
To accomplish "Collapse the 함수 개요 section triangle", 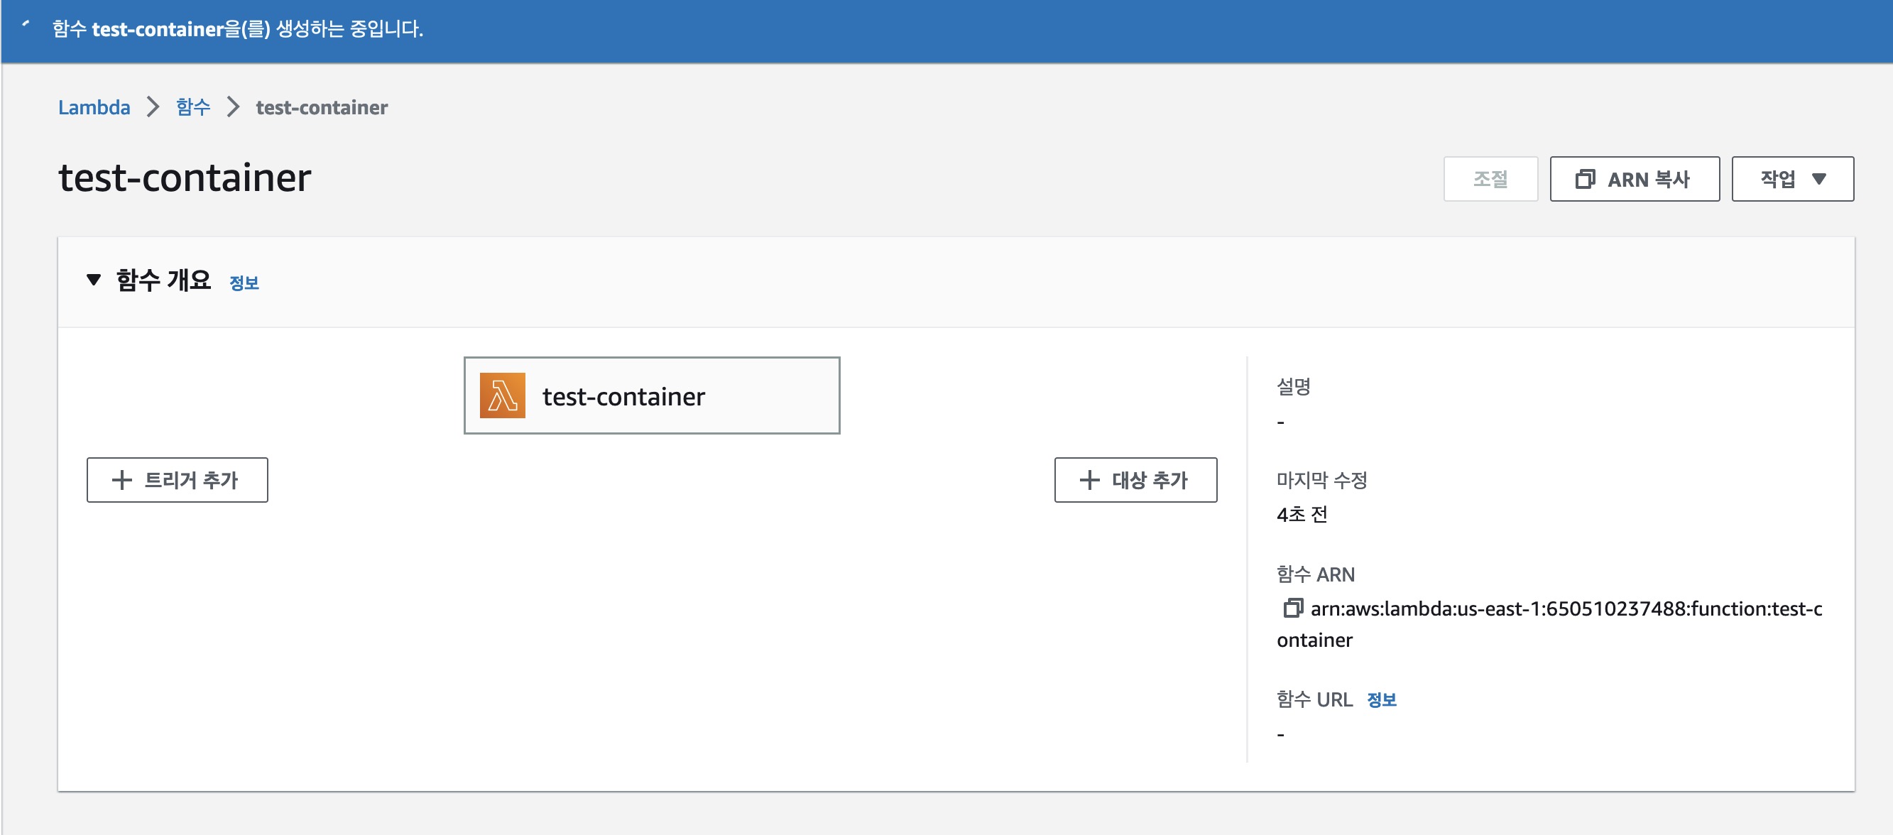I will pyautogui.click(x=93, y=279).
